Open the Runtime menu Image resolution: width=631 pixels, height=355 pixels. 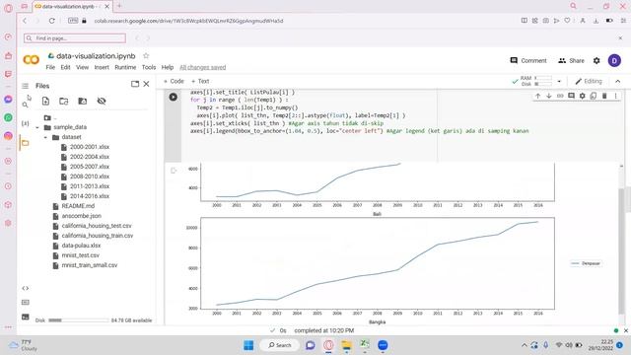pyautogui.click(x=125, y=67)
